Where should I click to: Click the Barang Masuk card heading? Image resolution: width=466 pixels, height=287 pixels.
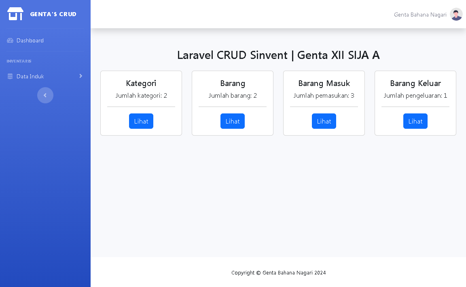coord(324,83)
